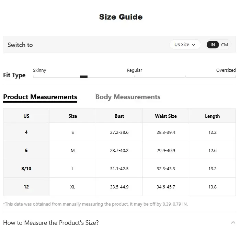Click the US Size dropdown chevron arrow

tap(194, 45)
